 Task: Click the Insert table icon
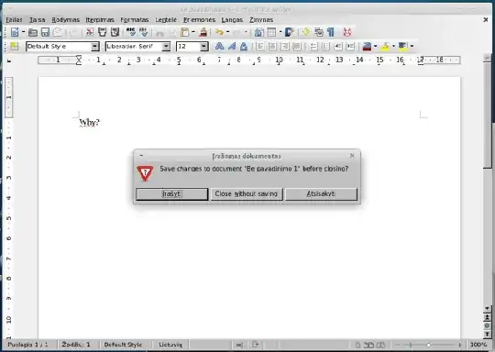tap(271, 32)
